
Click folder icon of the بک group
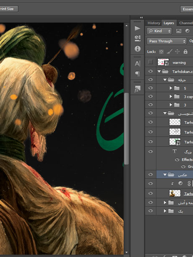click(171, 211)
